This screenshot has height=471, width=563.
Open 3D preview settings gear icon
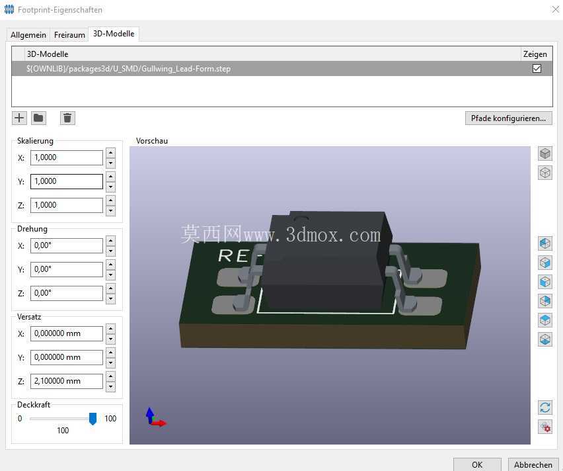(545, 427)
